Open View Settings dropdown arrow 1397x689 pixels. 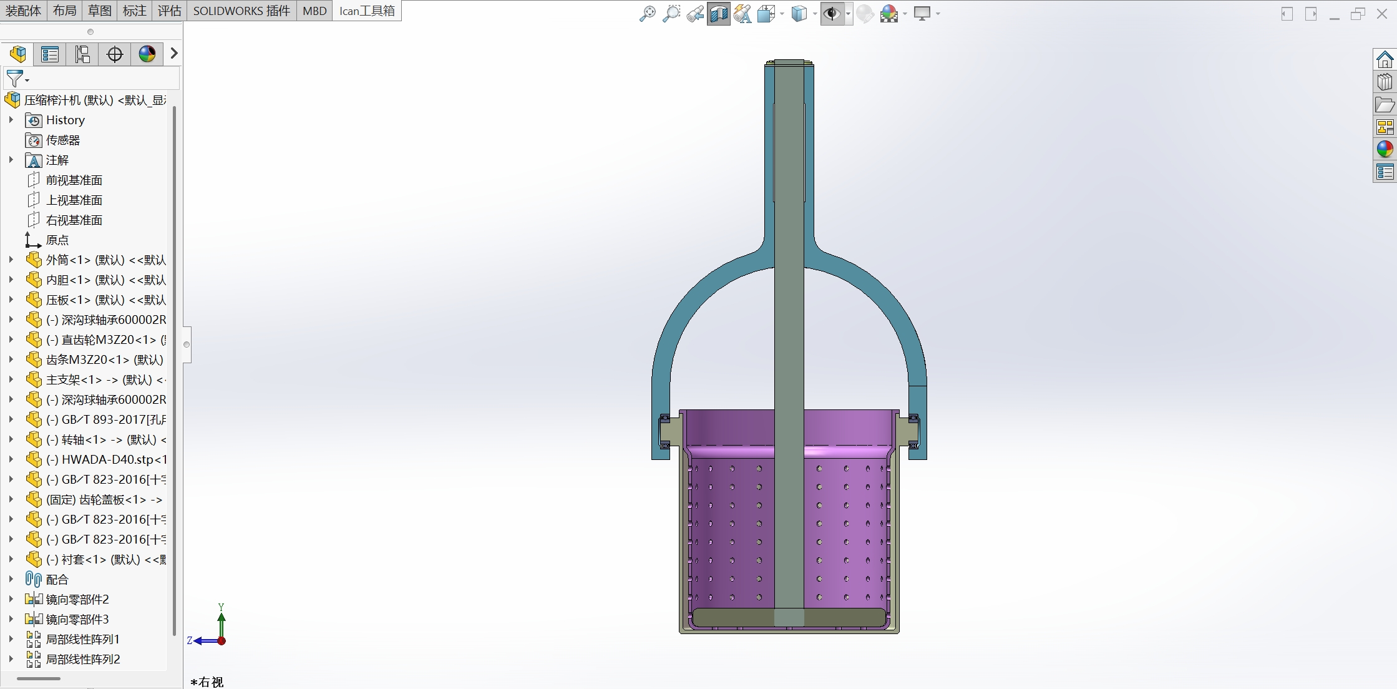(938, 14)
